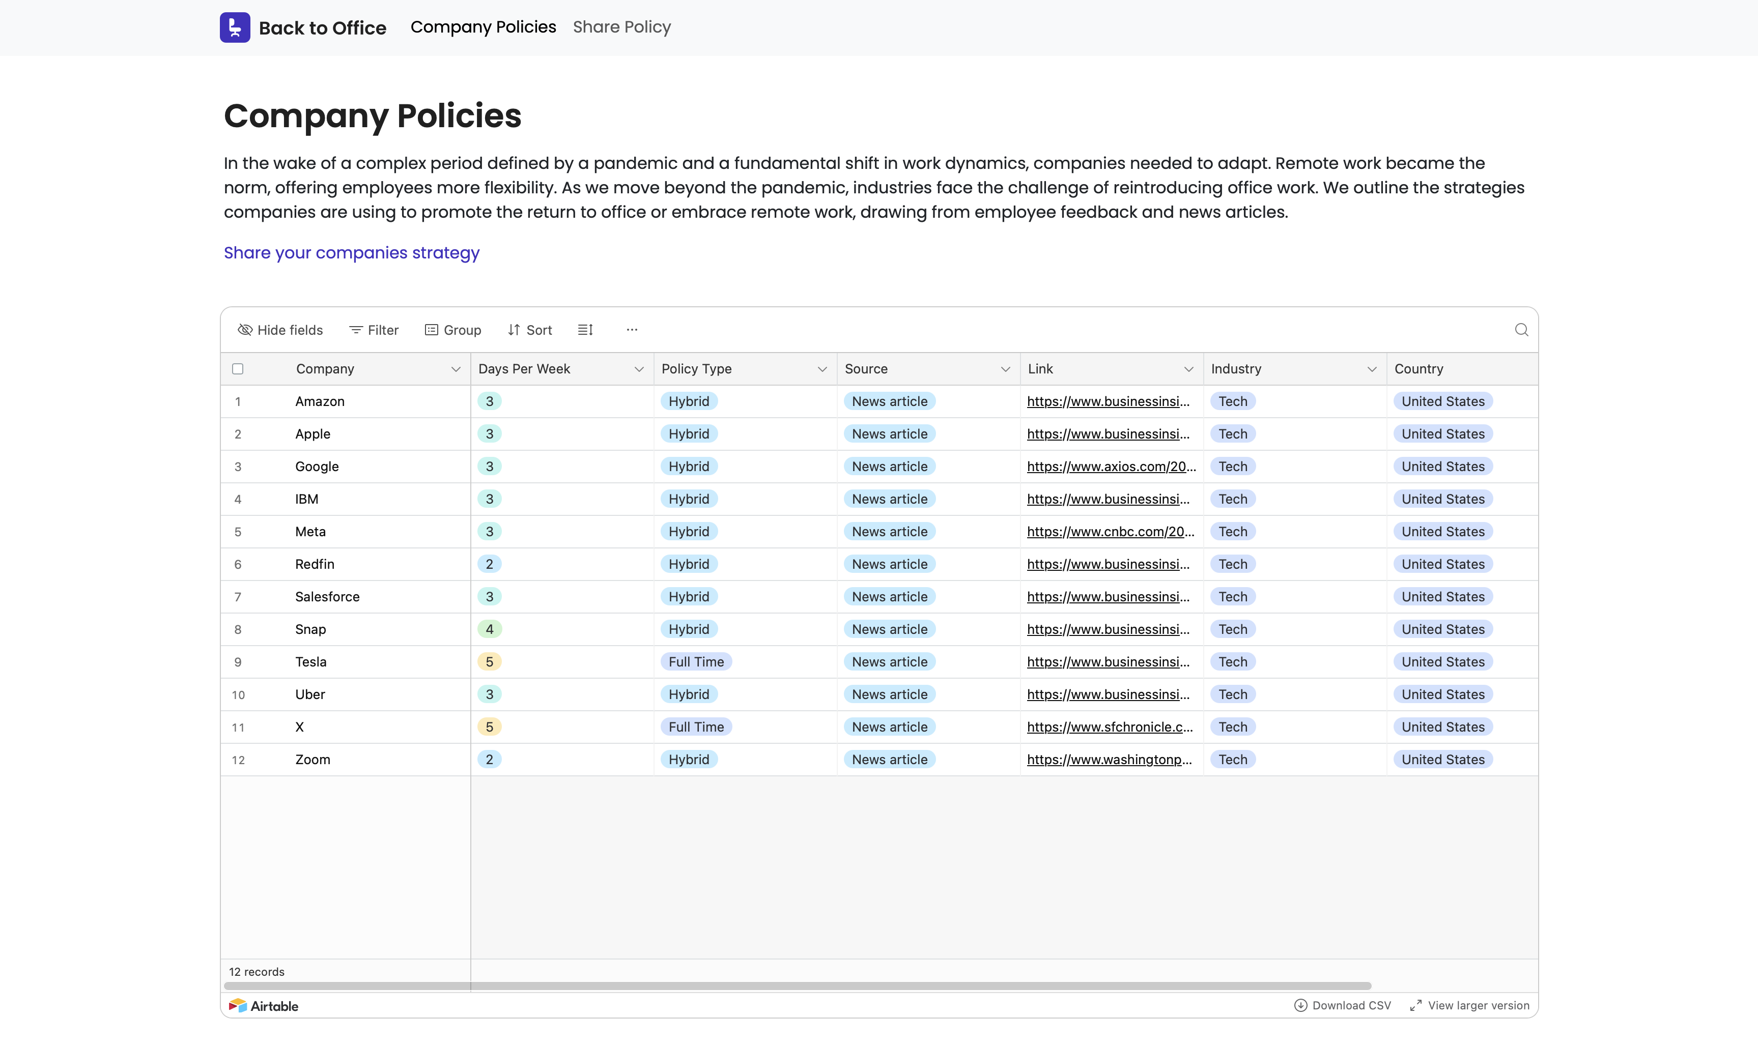This screenshot has height=1045, width=1758.
Task: Open the Sort toolbar option
Action: pos(530,330)
